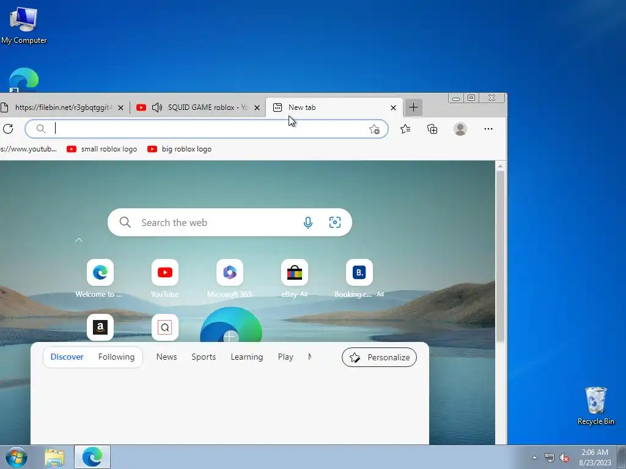Screen dimensions: 626x469
Task: Open Windows Explorer from the taskbar
Action: pyautogui.click(x=54, y=457)
